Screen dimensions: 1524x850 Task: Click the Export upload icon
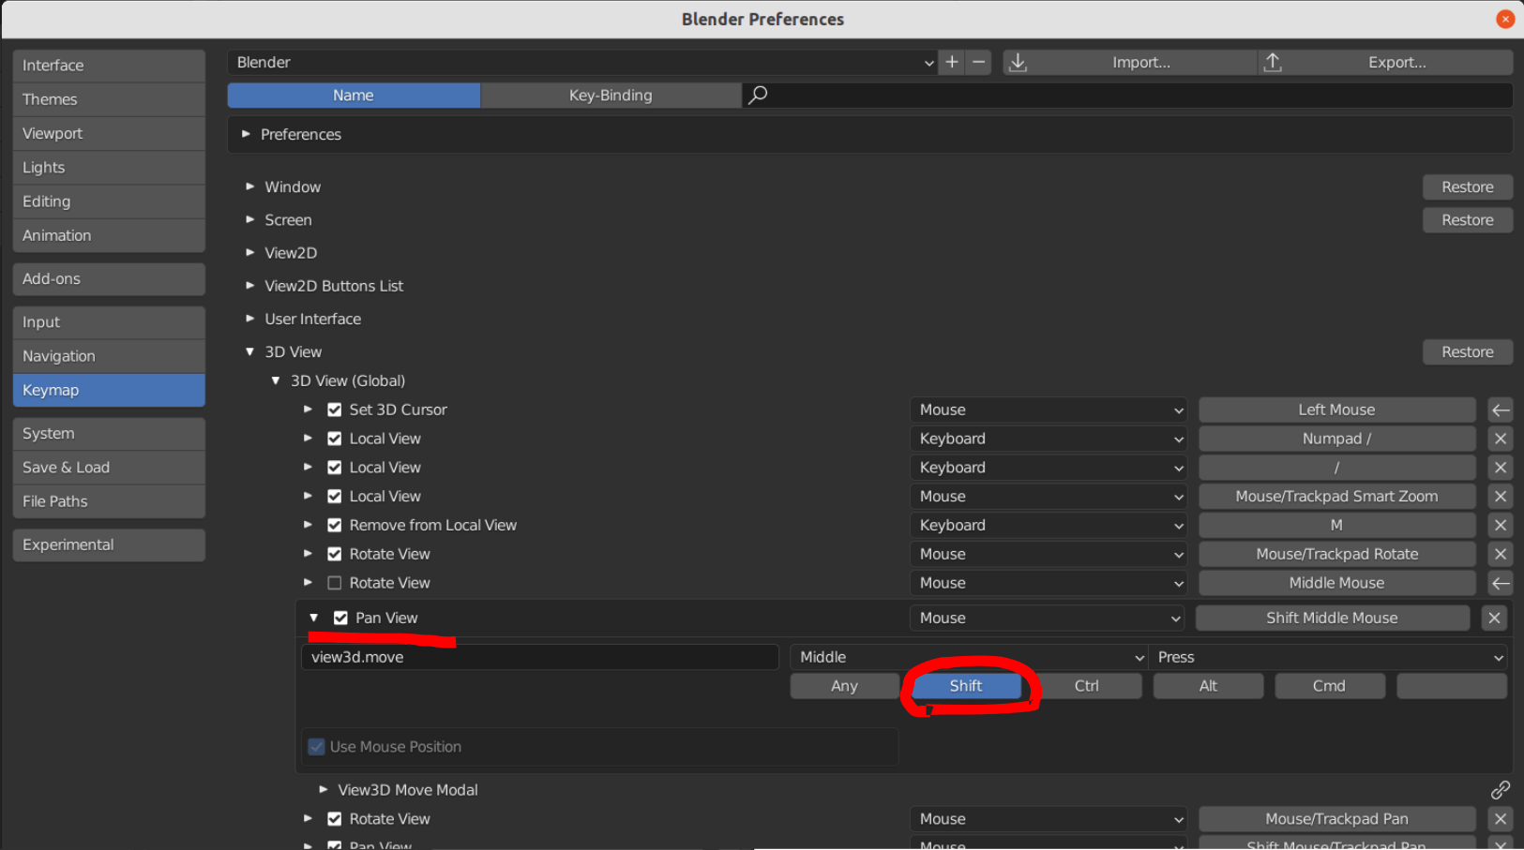pyautogui.click(x=1273, y=62)
